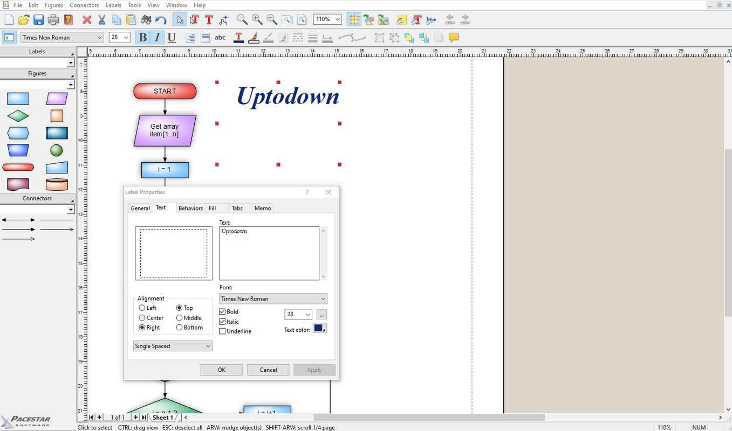
Task: Open the Text color swatch picker
Action: 320,328
